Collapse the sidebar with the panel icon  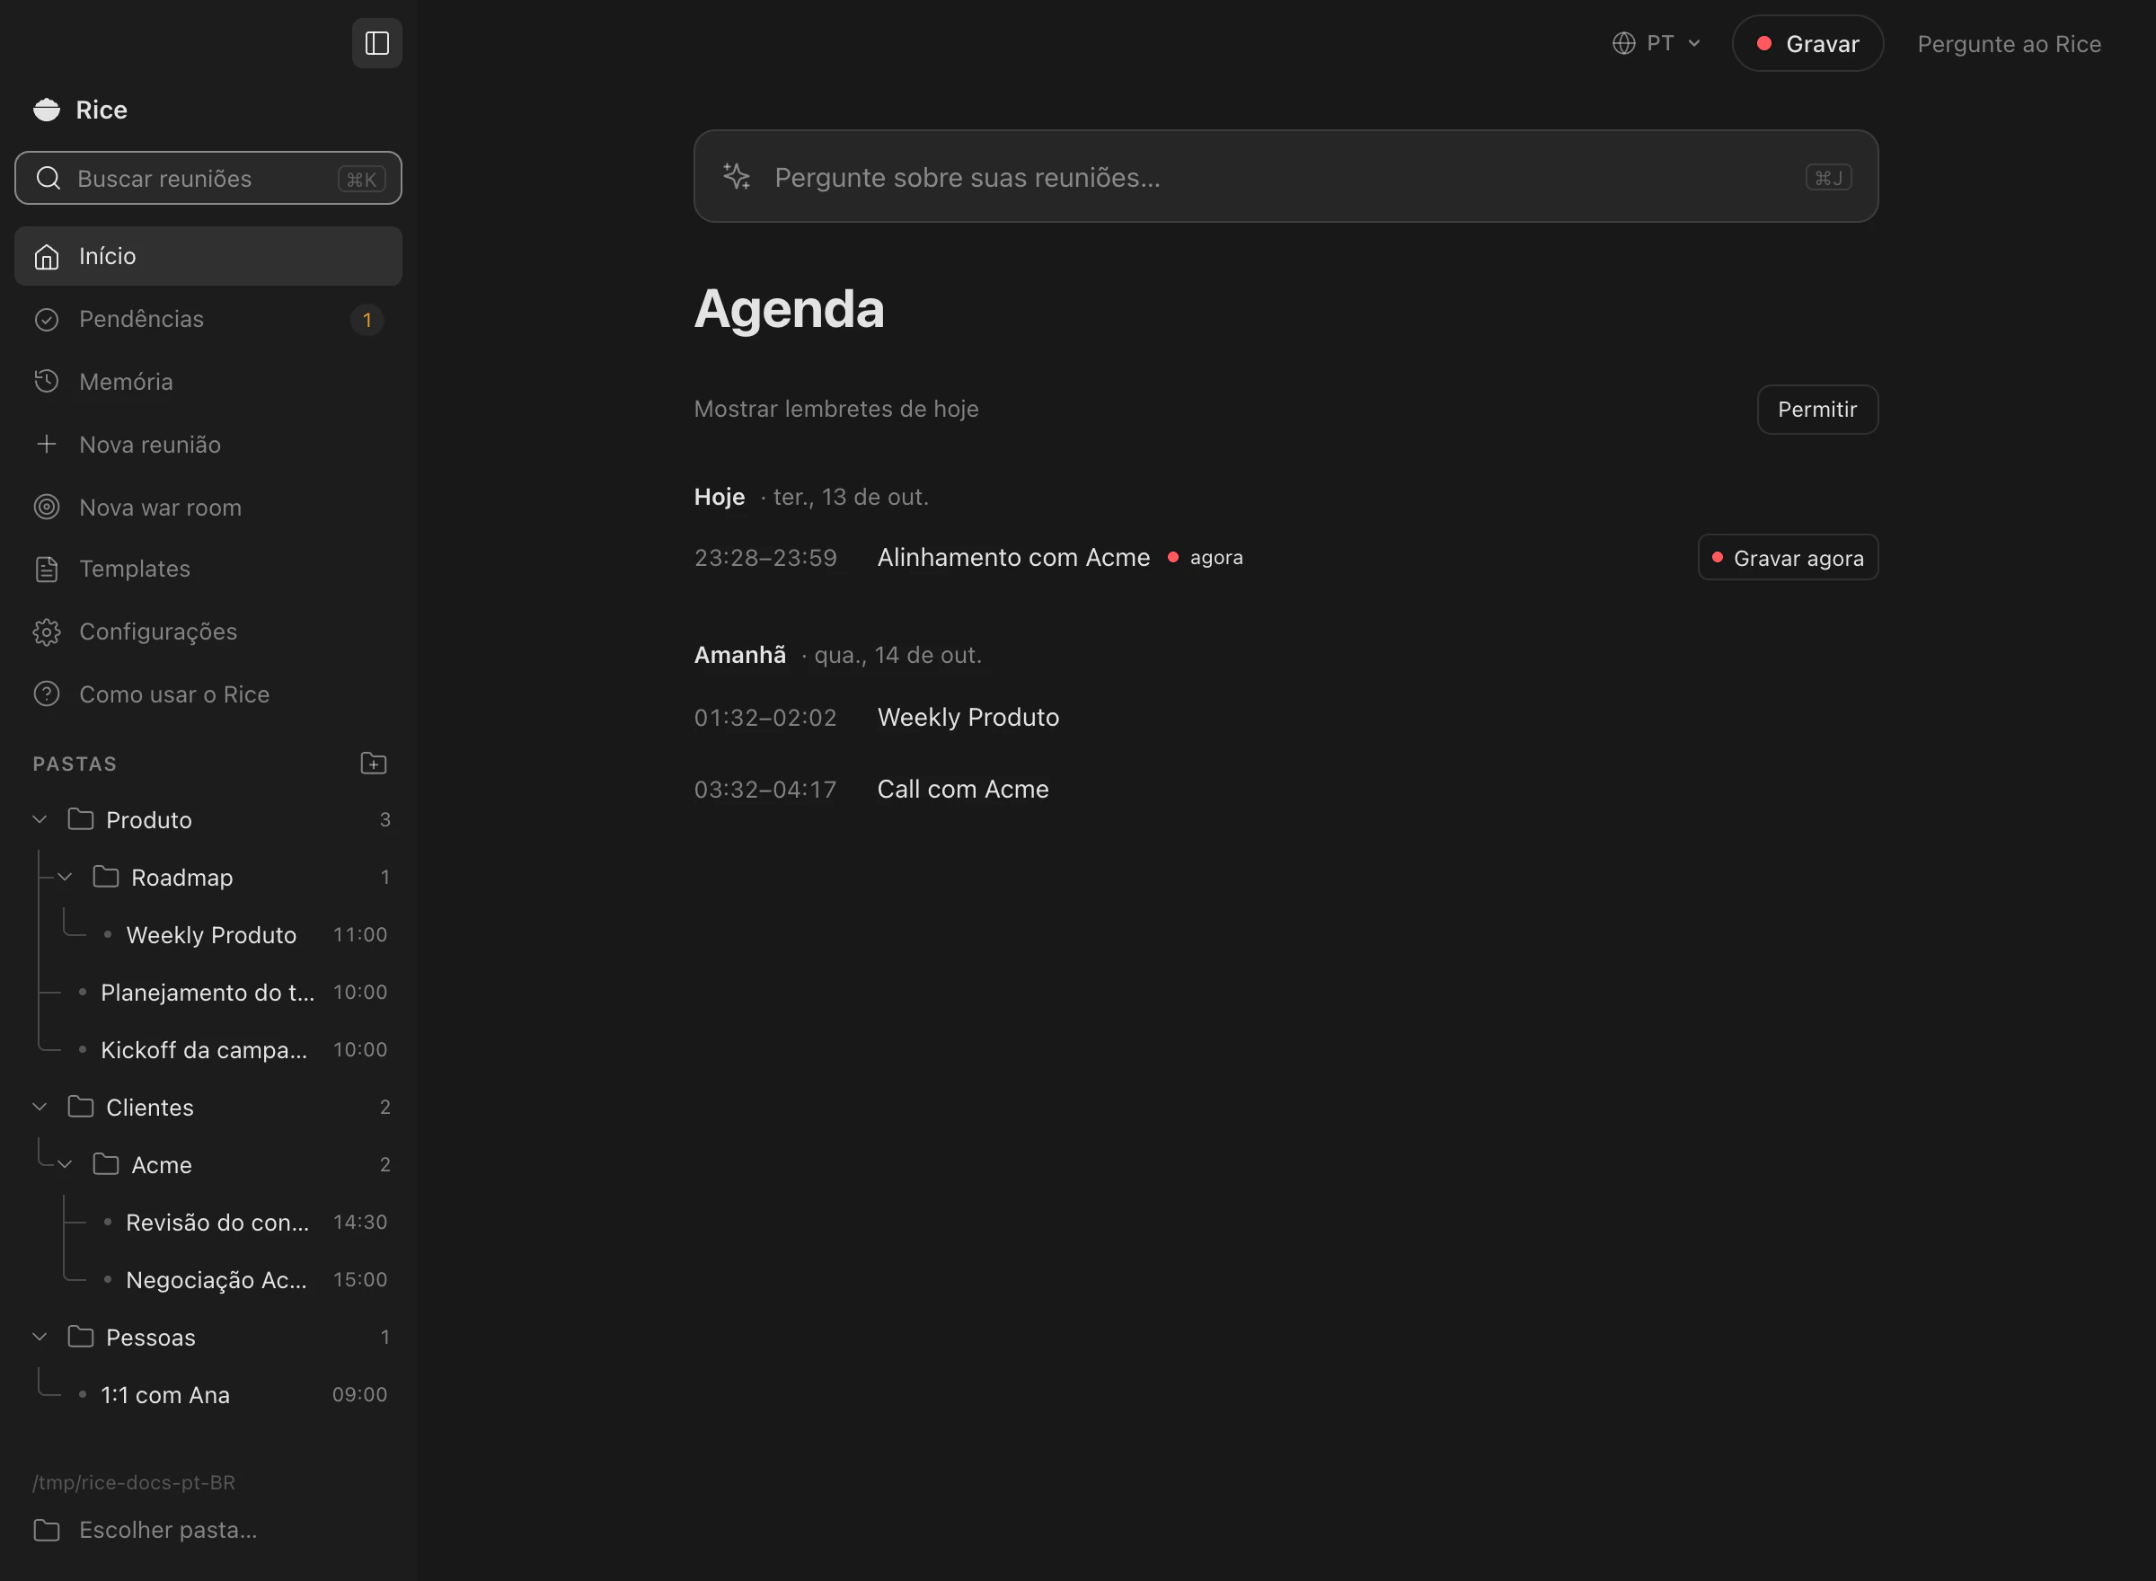(x=377, y=43)
